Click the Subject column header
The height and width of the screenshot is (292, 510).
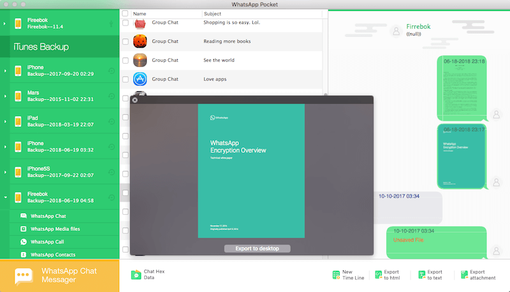coord(212,13)
